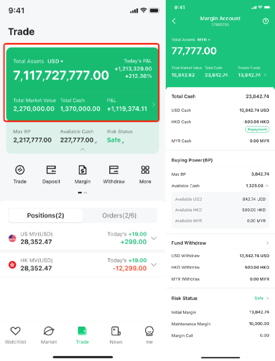The height and width of the screenshot is (361, 275).
Task: Tap the US flag icon
Action: pos(12,238)
